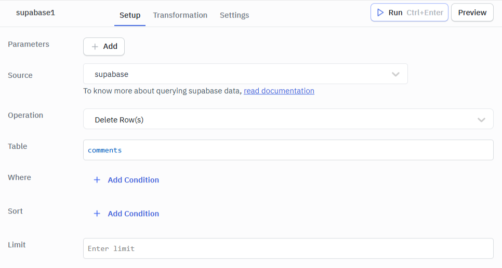Add Condition under Sort
This screenshot has height=268, width=502.
126,214
